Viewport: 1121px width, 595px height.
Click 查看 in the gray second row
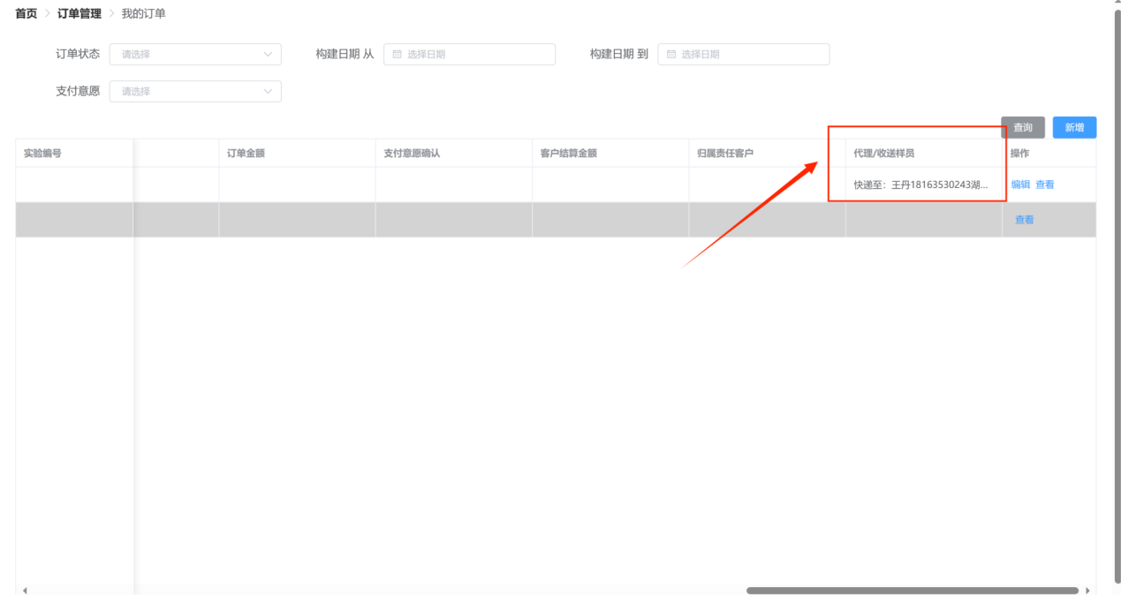(x=1025, y=220)
